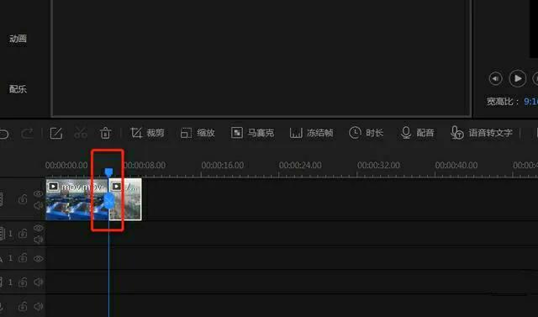Redo the last undone action

point(28,133)
